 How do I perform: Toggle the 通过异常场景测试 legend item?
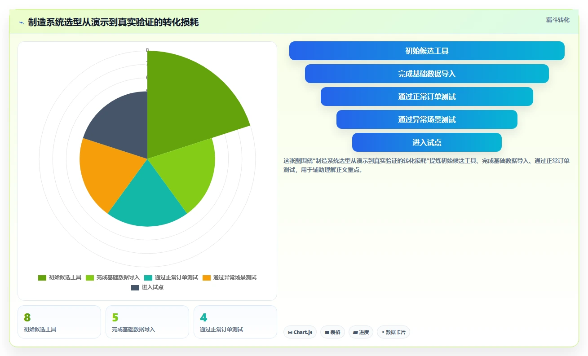click(230, 277)
